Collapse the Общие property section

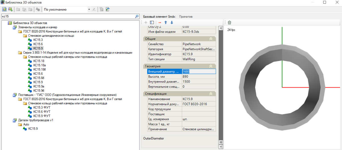click(x=211, y=39)
